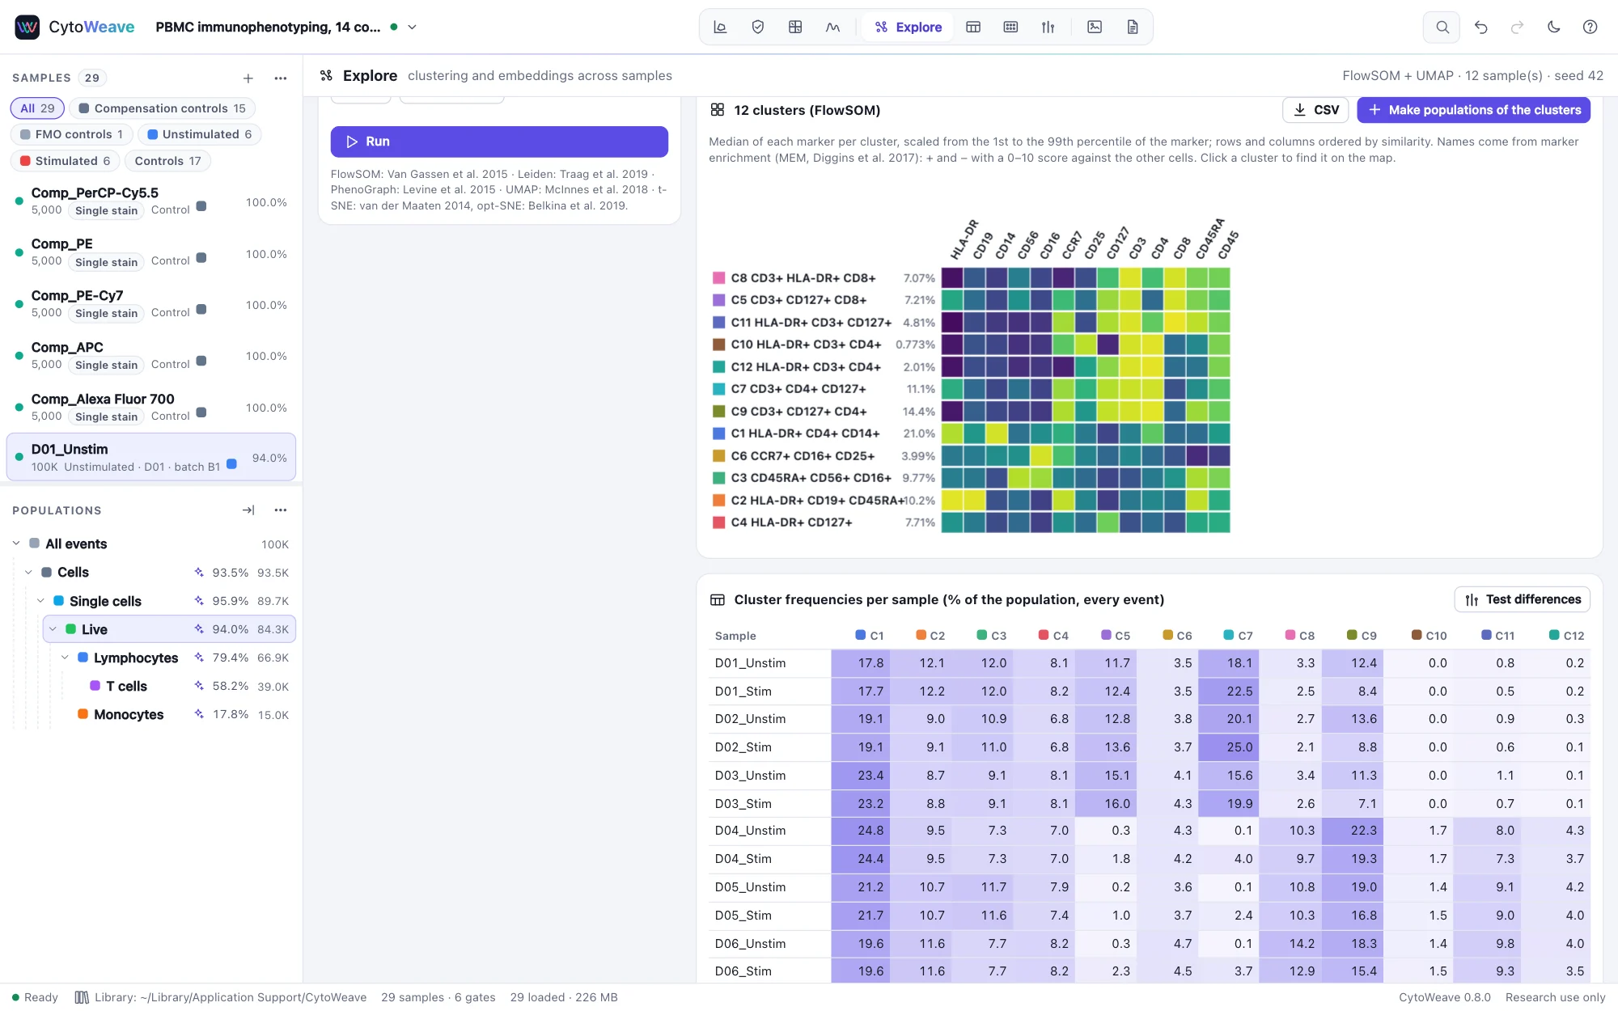Click Test differences button
Viewport: 1618px width, 1011px height.
pyautogui.click(x=1523, y=599)
